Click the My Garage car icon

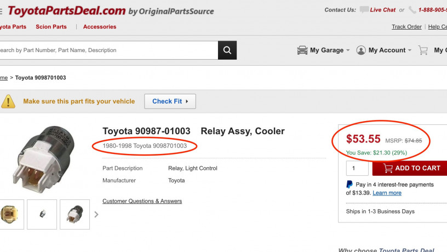302,50
